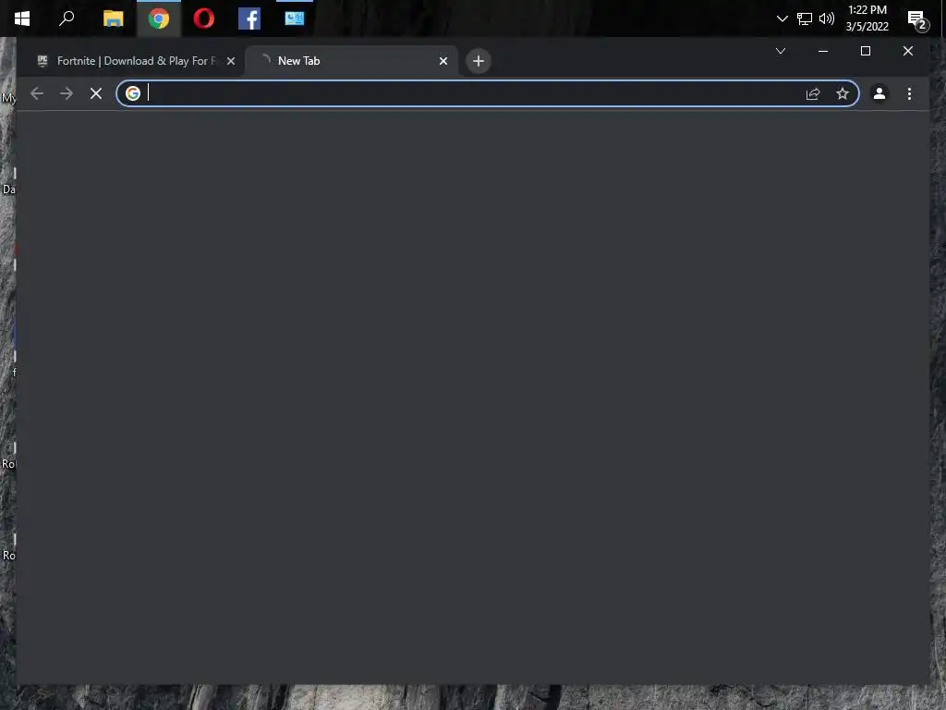The width and height of the screenshot is (946, 710).
Task: Maximize the Chrome window
Action: (865, 51)
